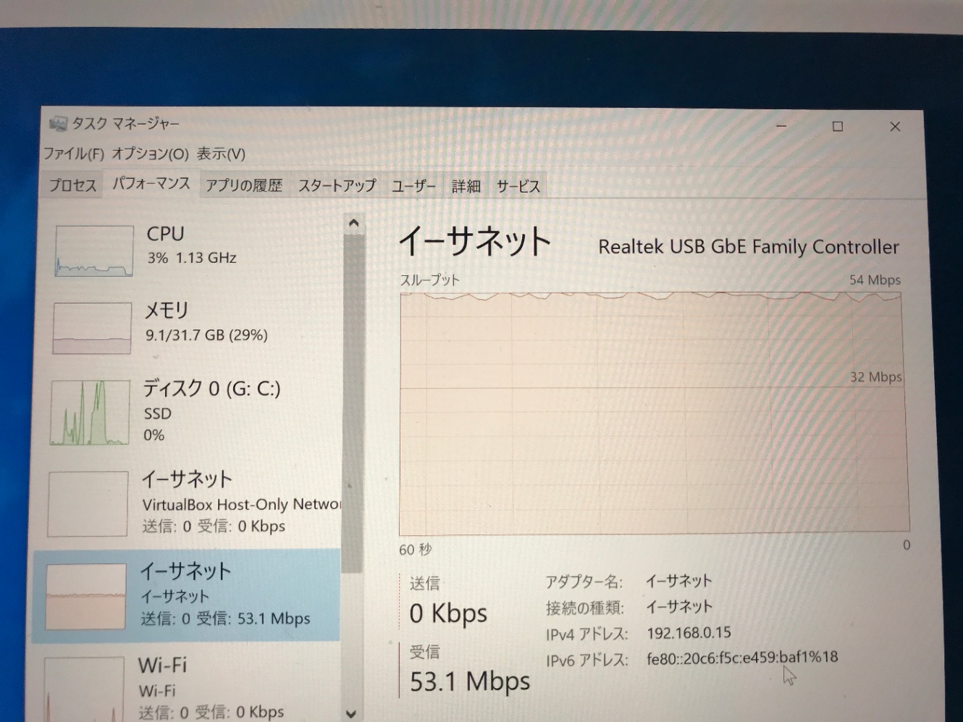Switch to the ユーザー tab
The width and height of the screenshot is (963, 722).
413,186
